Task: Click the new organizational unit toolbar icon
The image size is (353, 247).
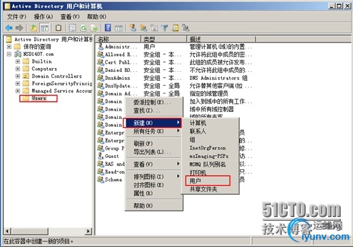Action: (154, 28)
